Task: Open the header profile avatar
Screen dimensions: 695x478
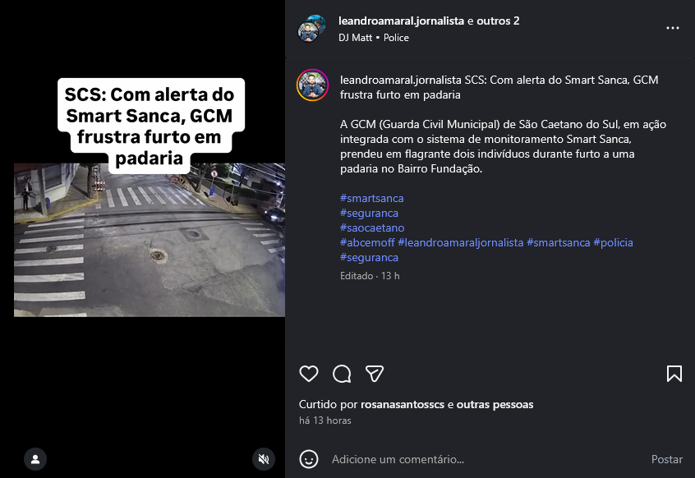Action: tap(312, 29)
